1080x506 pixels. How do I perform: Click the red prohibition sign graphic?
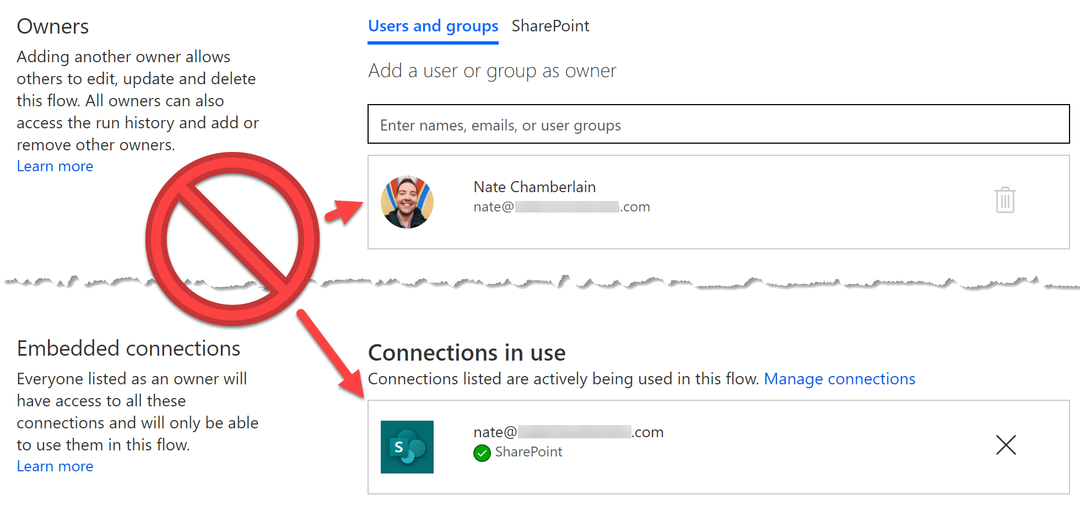[232, 239]
